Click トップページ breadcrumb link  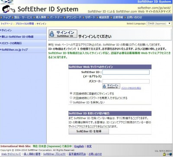click(6, 24)
